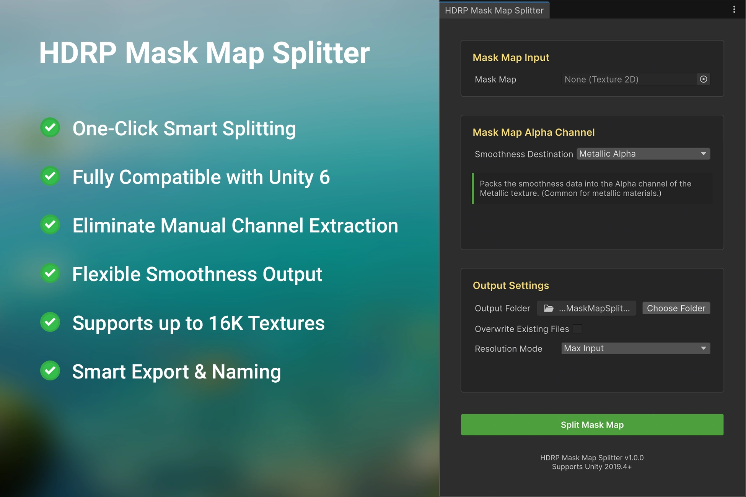Open the three-dot window options menu
Image resolution: width=746 pixels, height=497 pixels.
coord(734,10)
